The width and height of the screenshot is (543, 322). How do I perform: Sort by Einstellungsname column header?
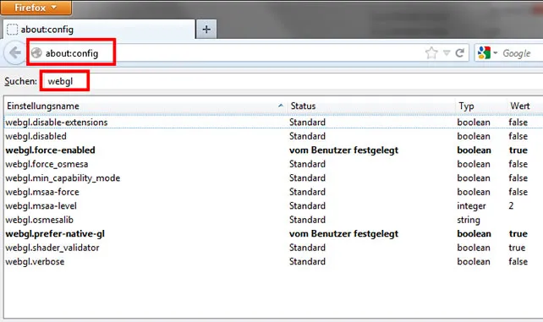(145, 106)
